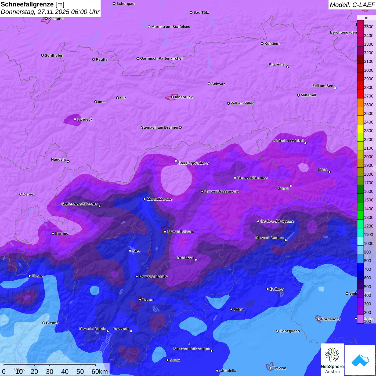Click the 'Rovereto' label
376x376 pixels.
pyautogui.click(x=121, y=329)
